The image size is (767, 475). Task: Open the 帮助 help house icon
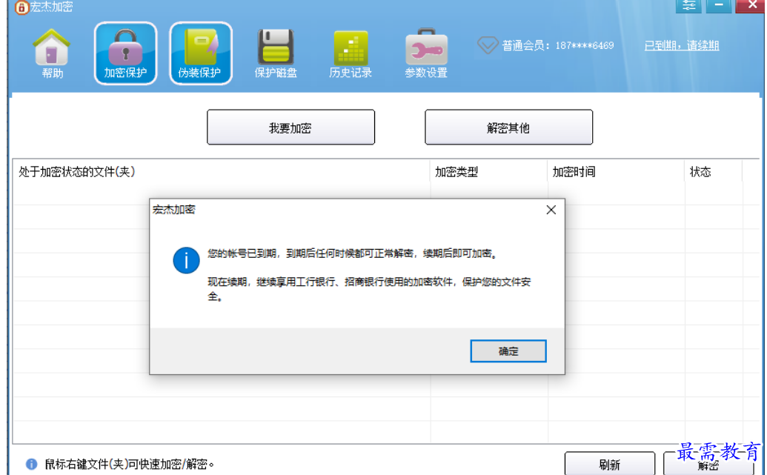point(52,53)
